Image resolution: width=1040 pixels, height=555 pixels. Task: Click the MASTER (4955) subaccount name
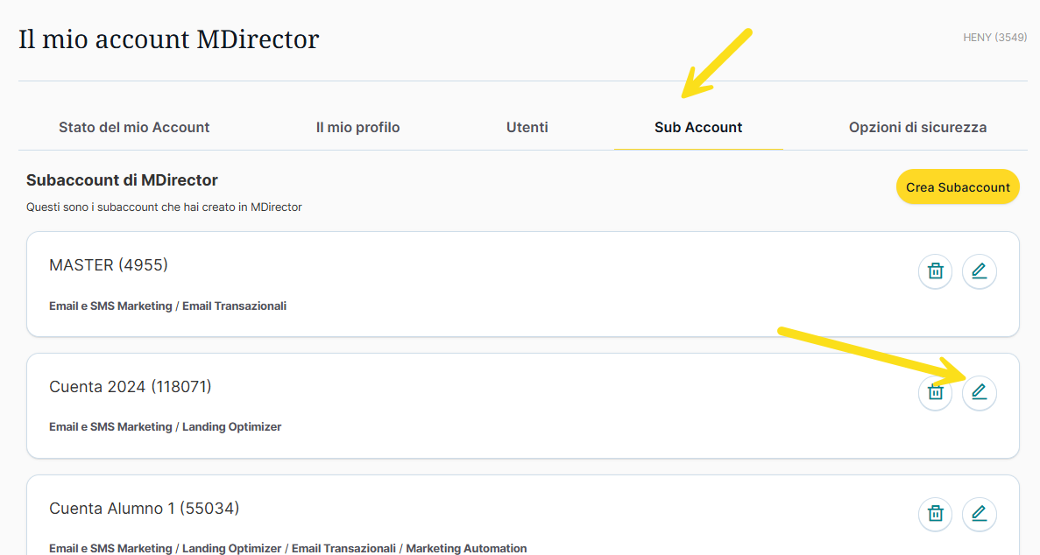point(109,265)
